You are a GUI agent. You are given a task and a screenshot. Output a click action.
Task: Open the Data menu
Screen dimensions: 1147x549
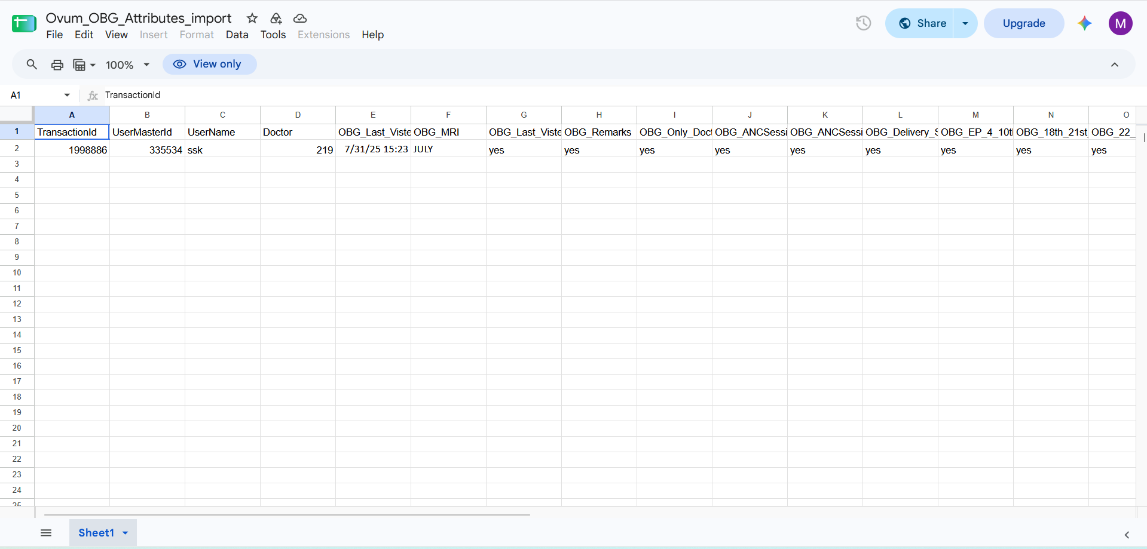click(237, 35)
